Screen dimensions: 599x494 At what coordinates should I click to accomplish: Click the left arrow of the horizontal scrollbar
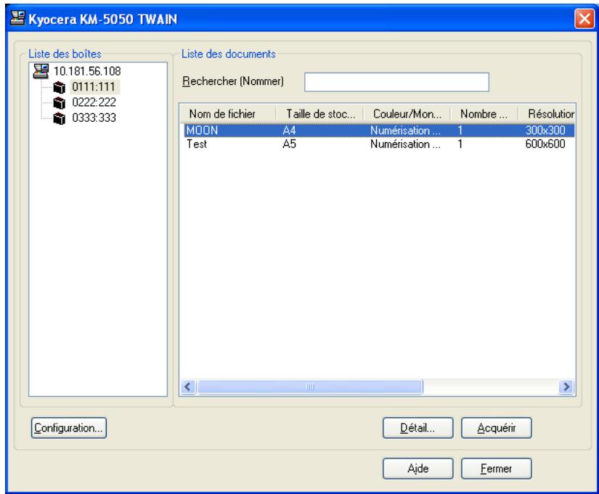[188, 387]
